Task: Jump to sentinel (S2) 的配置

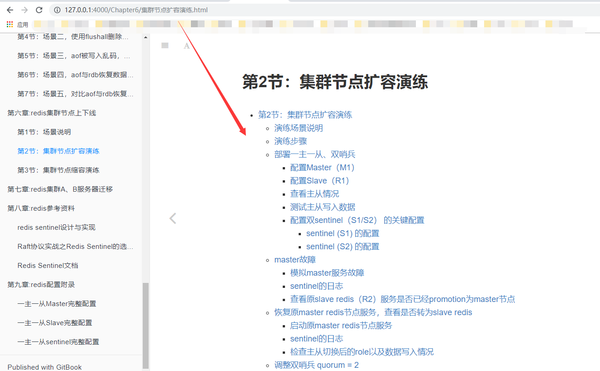Action: (x=343, y=247)
